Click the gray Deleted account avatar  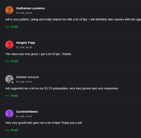tap(9, 79)
